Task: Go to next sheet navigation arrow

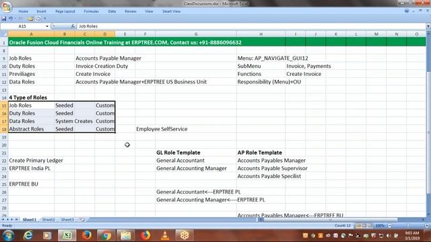Action: pyautogui.click(x=12, y=220)
